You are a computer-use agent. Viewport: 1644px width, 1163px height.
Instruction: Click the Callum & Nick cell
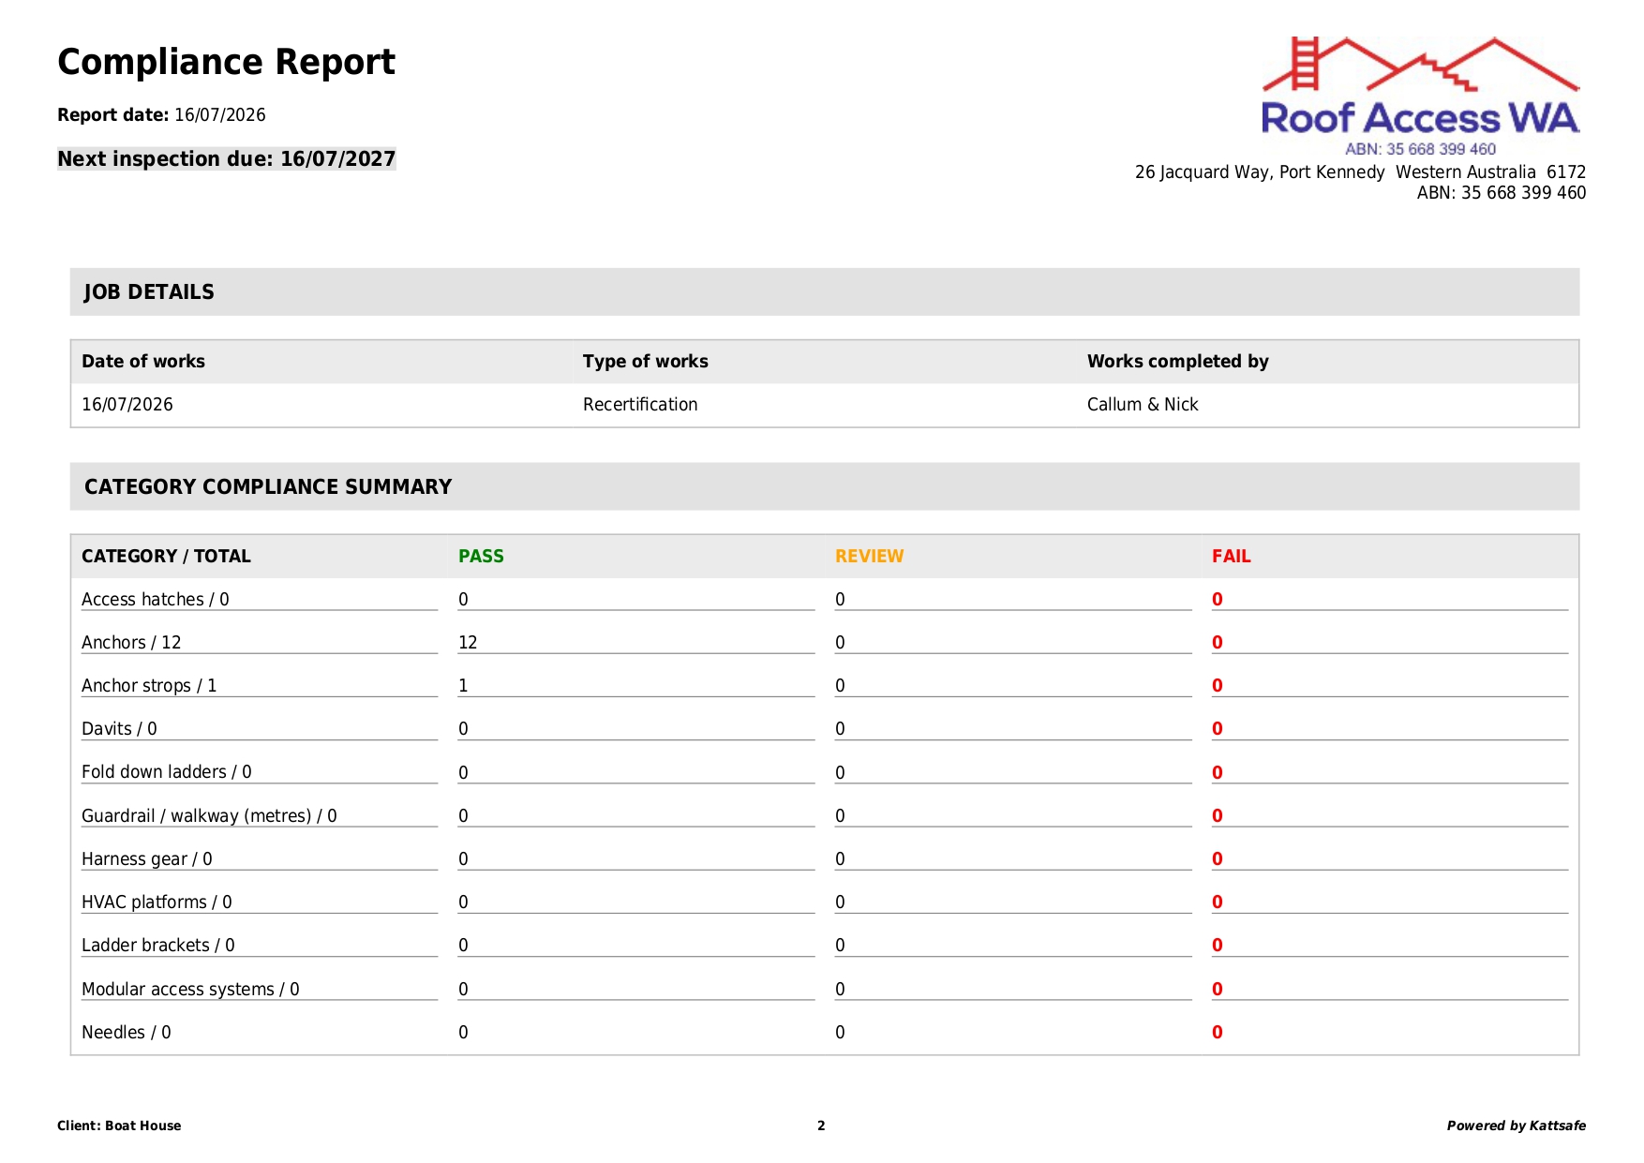[1143, 404]
